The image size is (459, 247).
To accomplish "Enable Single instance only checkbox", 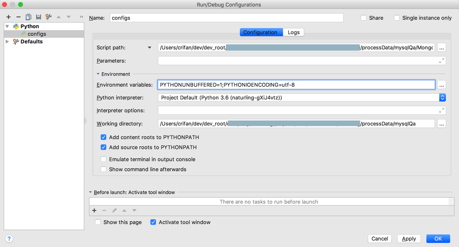I will pyautogui.click(x=396, y=18).
